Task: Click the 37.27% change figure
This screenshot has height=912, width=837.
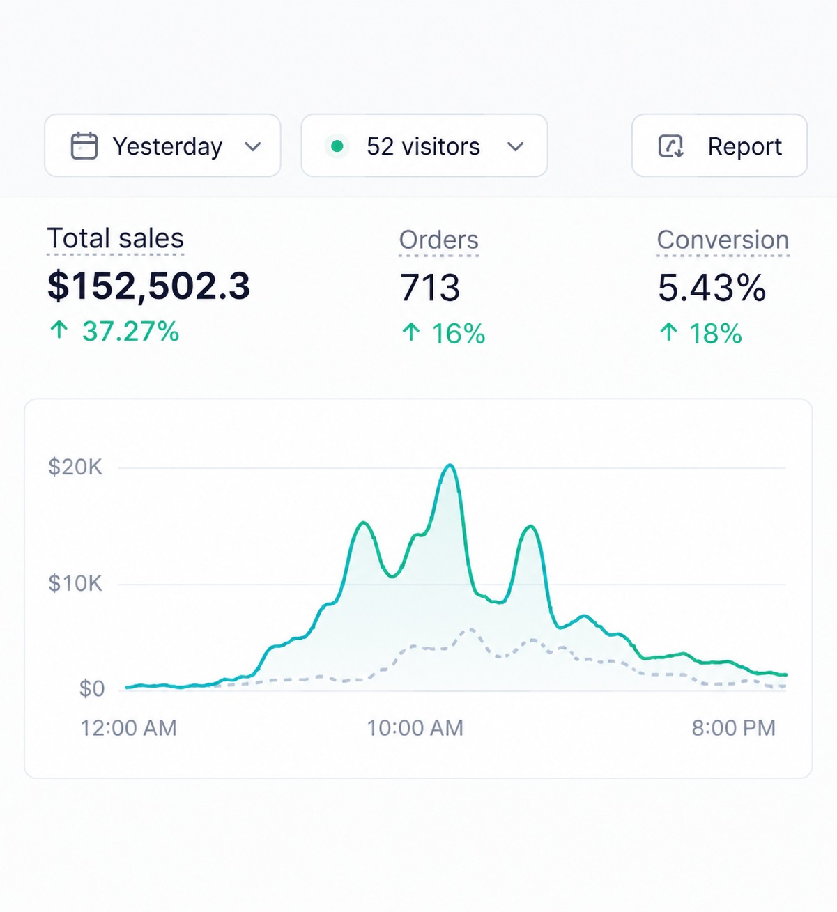Action: [130, 332]
